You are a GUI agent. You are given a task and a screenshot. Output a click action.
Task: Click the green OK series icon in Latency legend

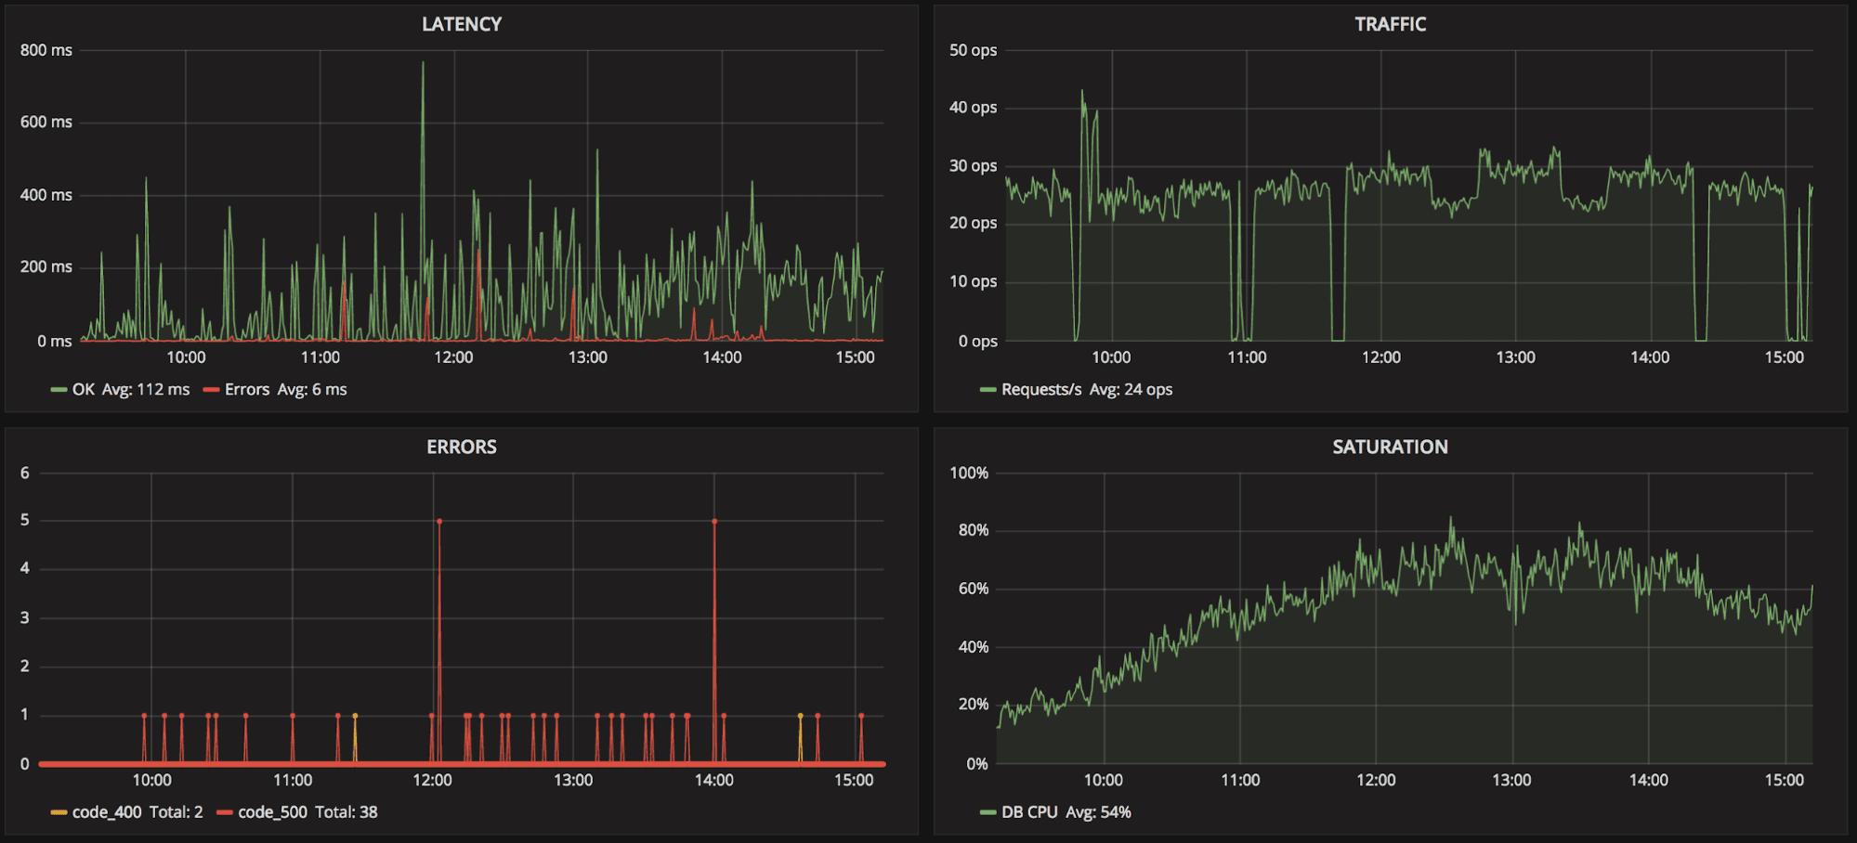point(60,389)
